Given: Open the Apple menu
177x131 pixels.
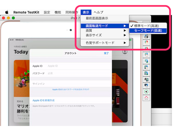Looking at the screenshot, I should coord(7,12).
